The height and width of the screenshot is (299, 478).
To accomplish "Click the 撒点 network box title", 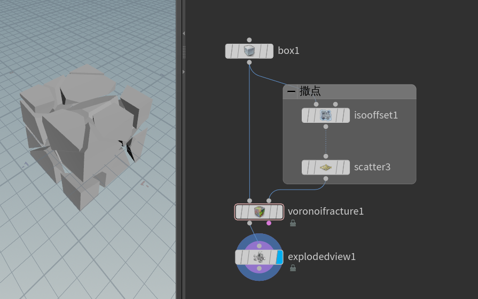I will click(310, 91).
